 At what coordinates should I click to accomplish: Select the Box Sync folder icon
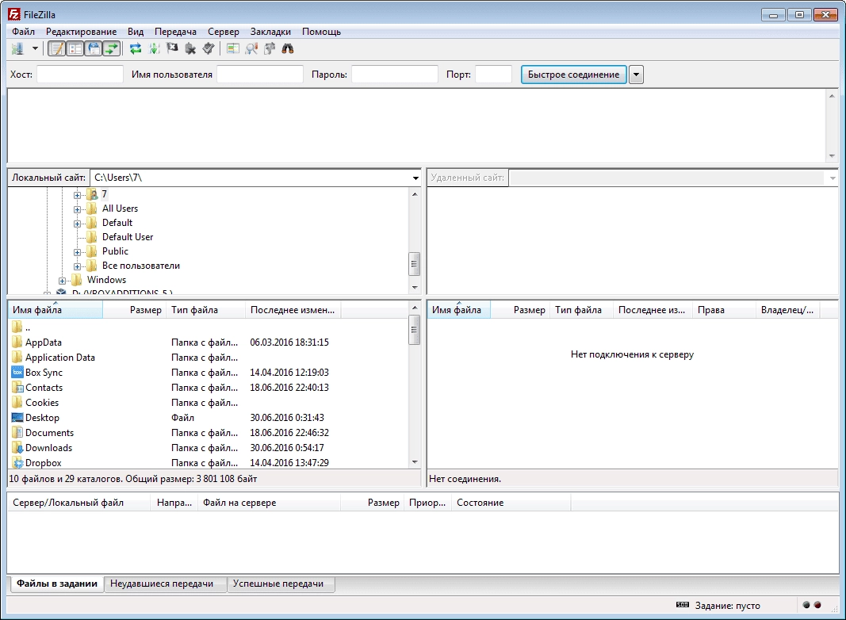[17, 373]
